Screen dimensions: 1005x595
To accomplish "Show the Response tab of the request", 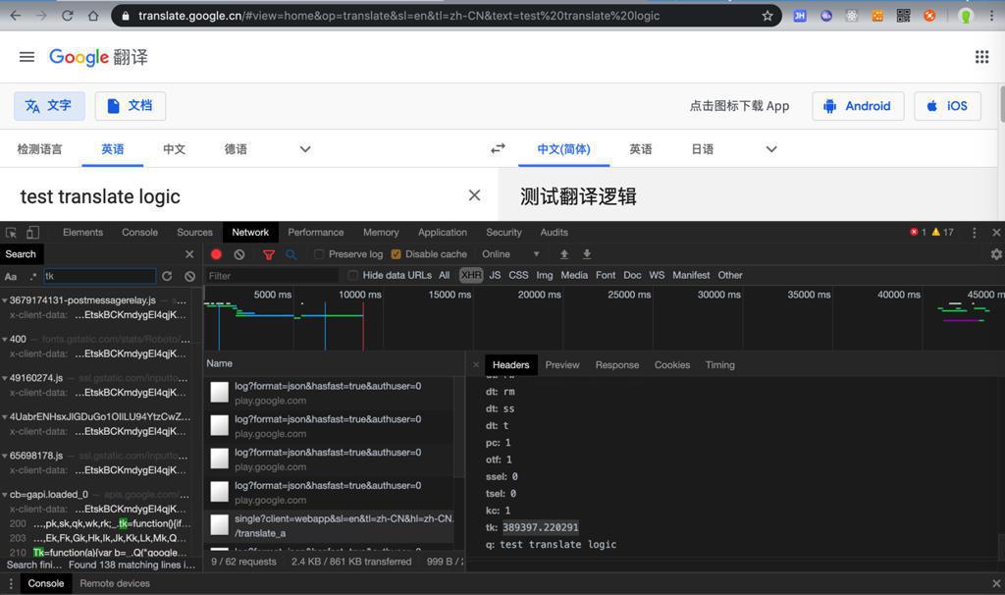I will pyautogui.click(x=617, y=365).
